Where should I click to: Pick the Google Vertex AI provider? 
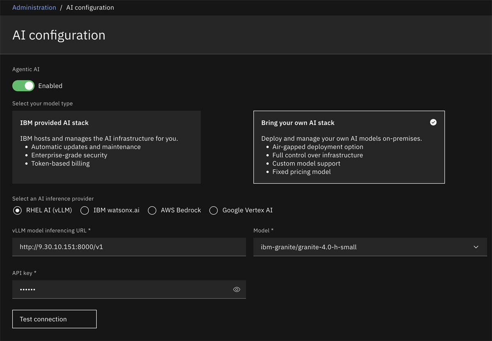[x=213, y=210]
